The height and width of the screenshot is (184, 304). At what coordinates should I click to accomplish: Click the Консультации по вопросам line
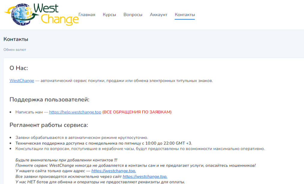click(140, 149)
